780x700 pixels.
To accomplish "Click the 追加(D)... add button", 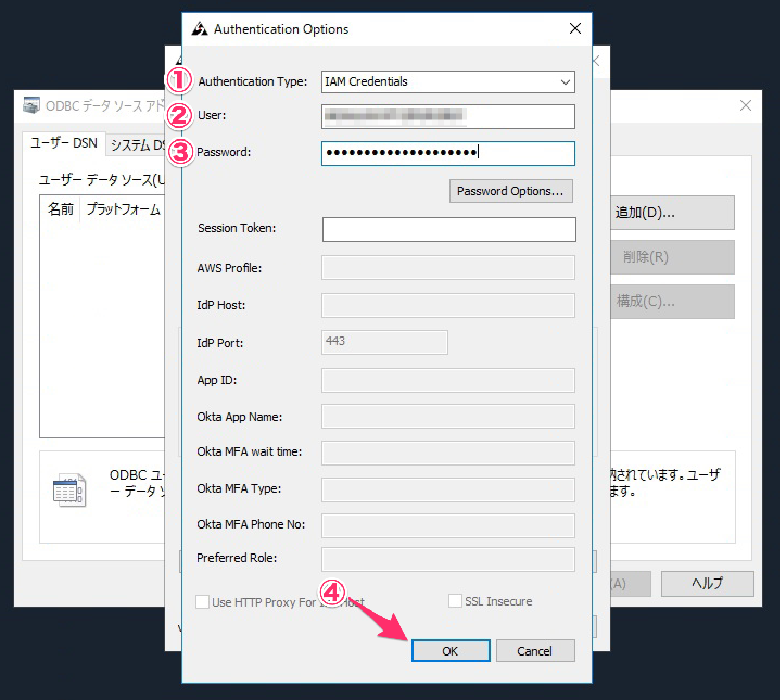I will 671,213.
